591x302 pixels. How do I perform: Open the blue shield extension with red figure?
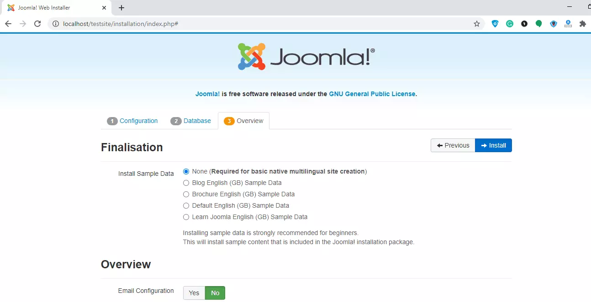[554, 24]
